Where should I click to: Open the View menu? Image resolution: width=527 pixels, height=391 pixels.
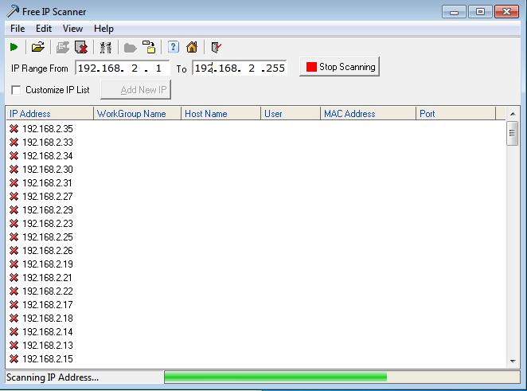[x=72, y=29]
